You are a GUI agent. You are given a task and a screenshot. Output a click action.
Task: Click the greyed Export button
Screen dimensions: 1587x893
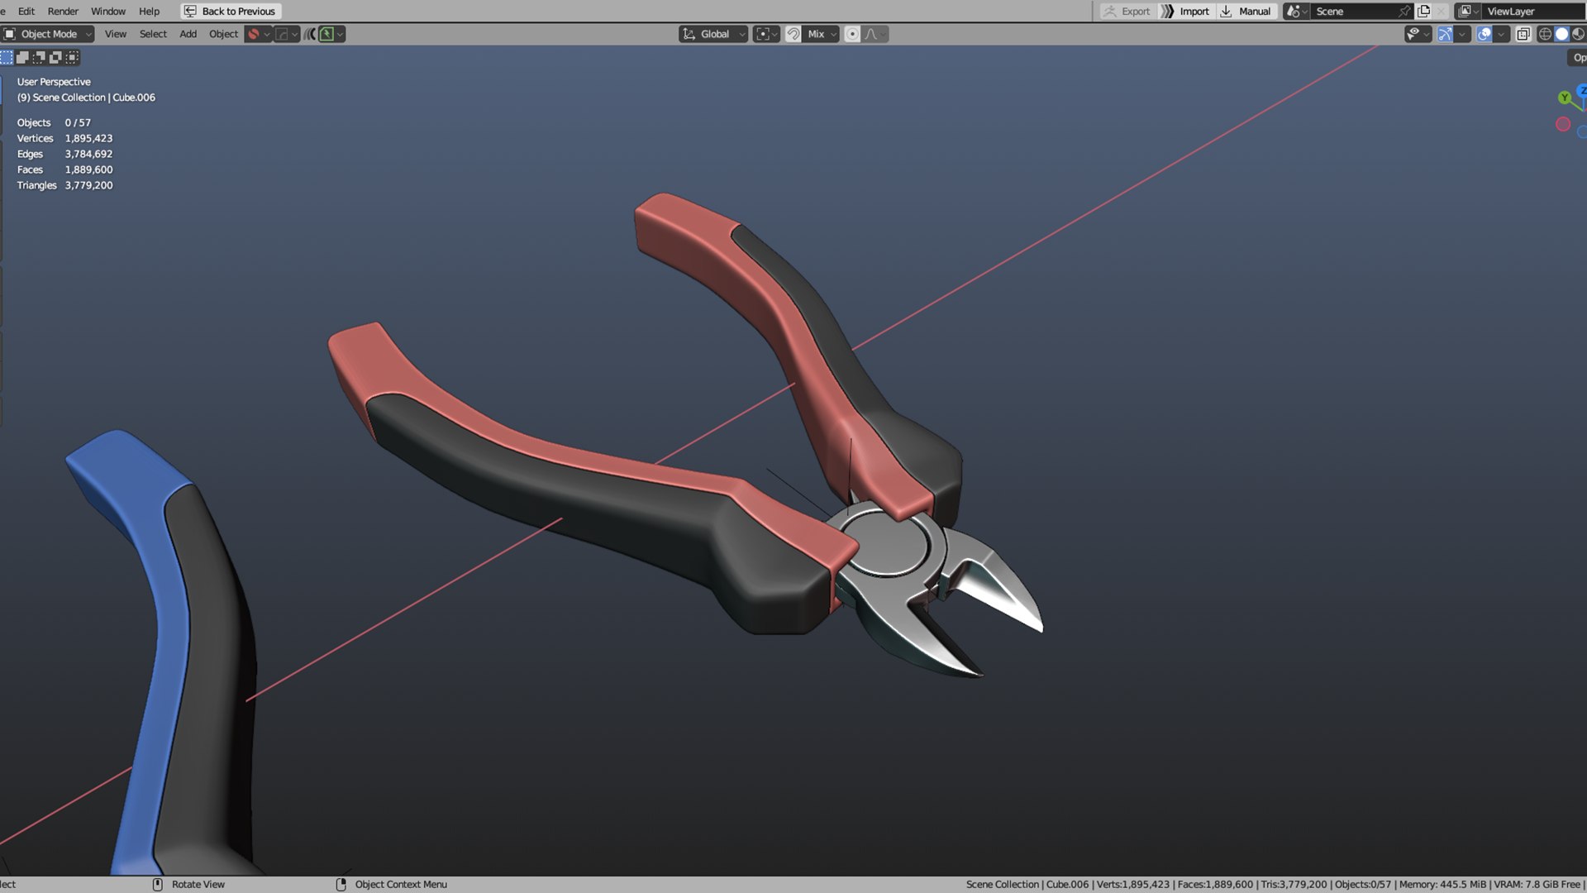pos(1127,12)
